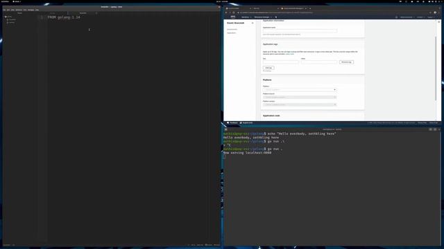This screenshot has width=444, height=249.
Task: Open the browser three-dot menu
Action: pyautogui.click(x=439, y=12)
